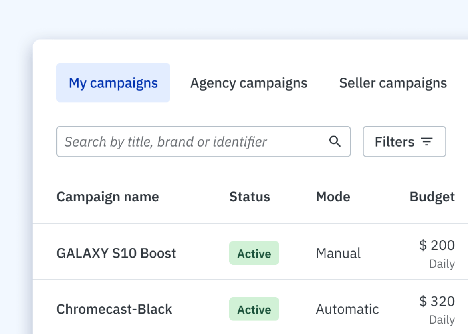This screenshot has height=334, width=468.
Task: Open the GALAXY S10 Boost campaign
Action: (x=116, y=253)
